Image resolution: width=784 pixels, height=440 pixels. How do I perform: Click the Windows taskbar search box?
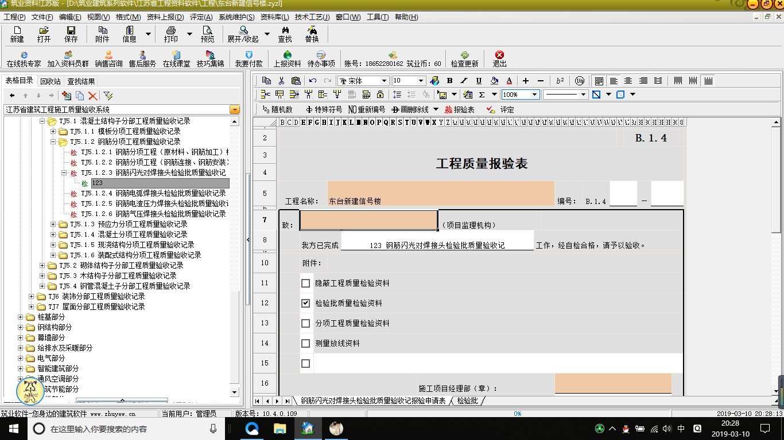[126, 429]
